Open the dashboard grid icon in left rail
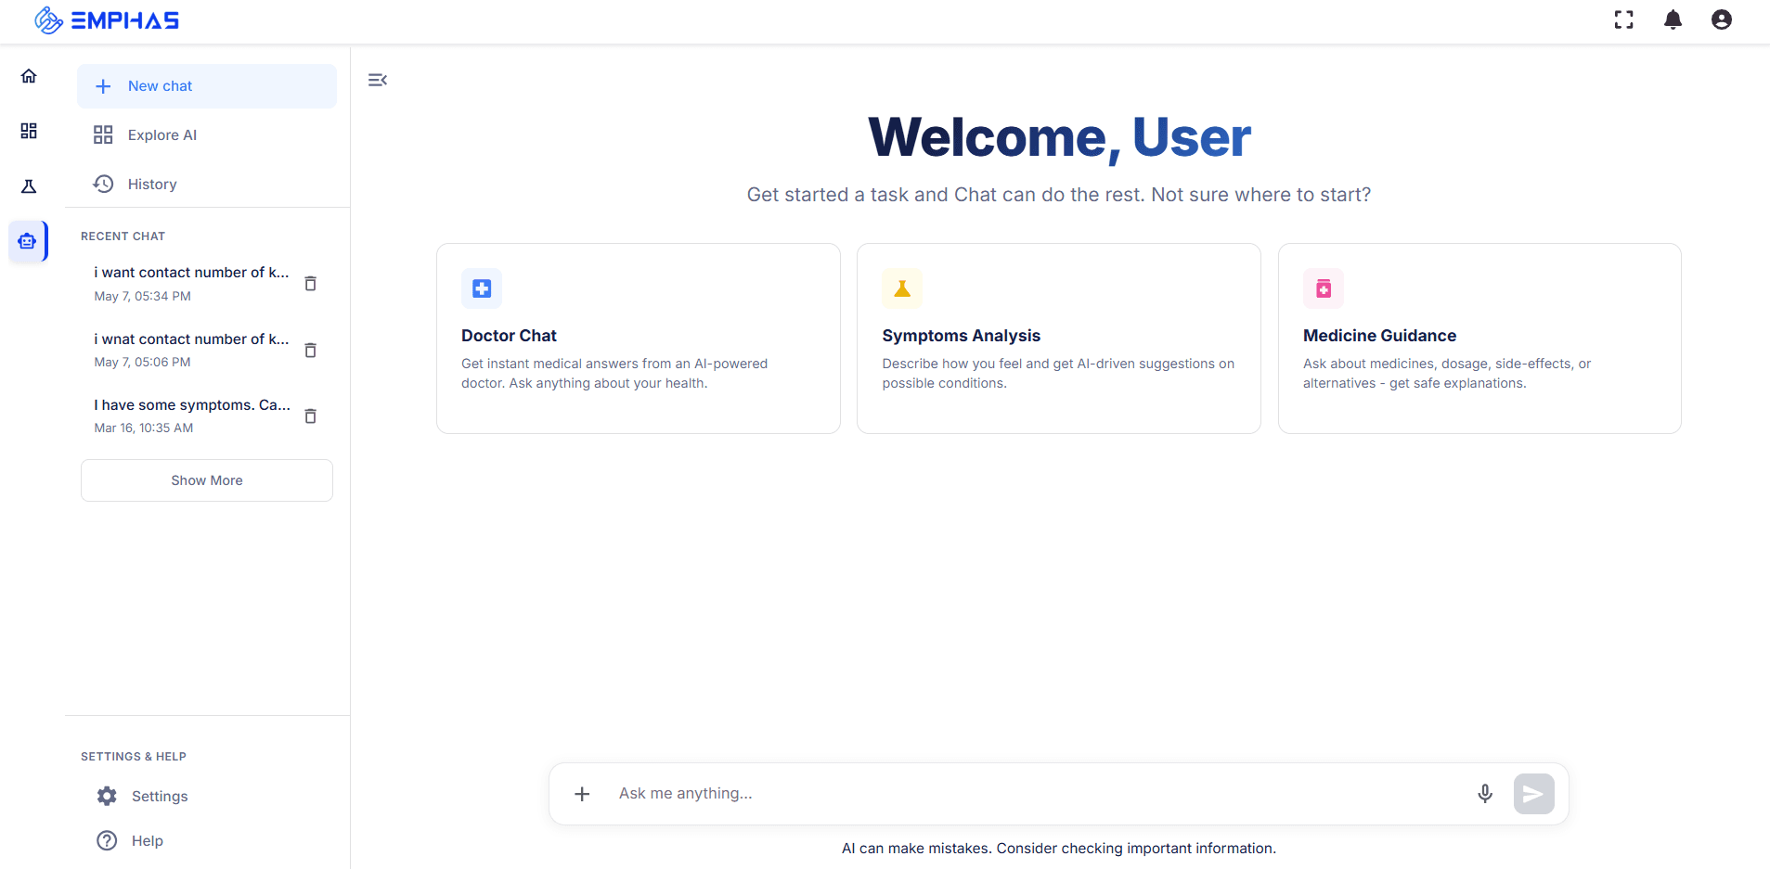This screenshot has width=1770, height=869. click(x=29, y=131)
